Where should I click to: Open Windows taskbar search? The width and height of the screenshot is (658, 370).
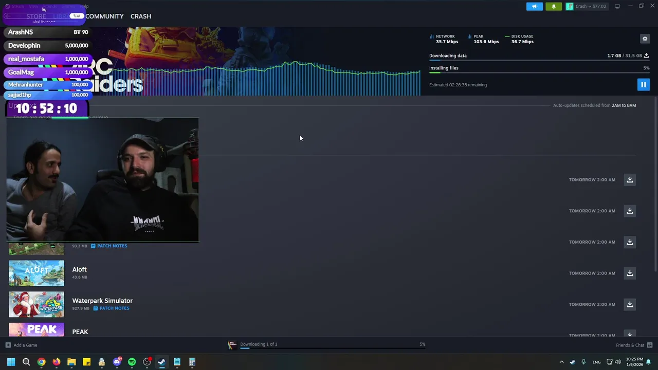pos(26,362)
